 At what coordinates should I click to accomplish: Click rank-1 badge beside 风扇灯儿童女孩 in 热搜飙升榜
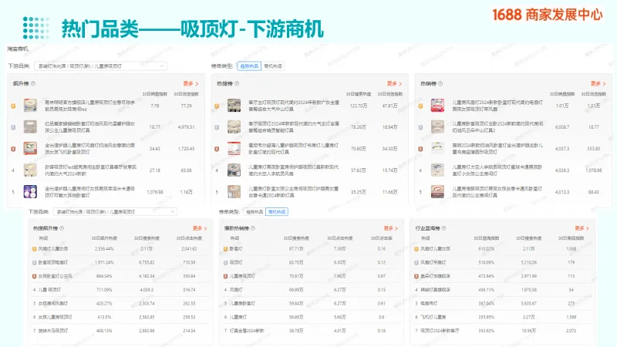pyautogui.click(x=34, y=248)
